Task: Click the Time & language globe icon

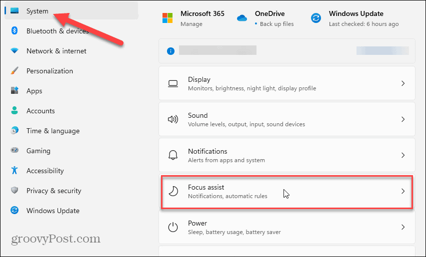Action: pos(14,131)
